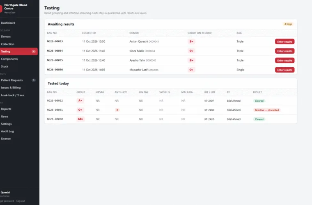Open the Dashboard page
The width and height of the screenshot is (312, 205).
pyautogui.click(x=8, y=23)
